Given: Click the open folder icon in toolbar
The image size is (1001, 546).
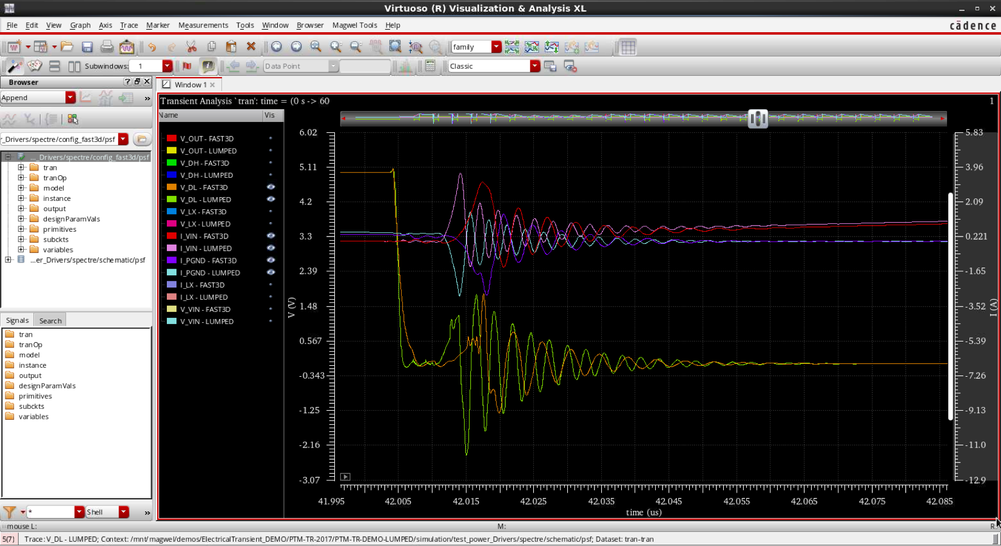Looking at the screenshot, I should (x=67, y=47).
